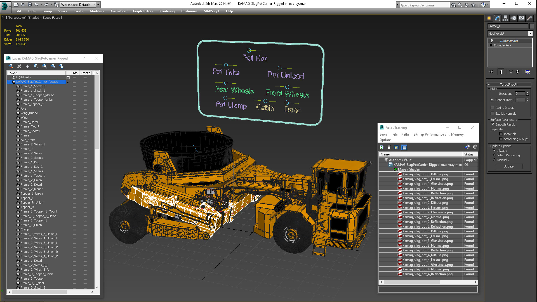Image resolution: width=537 pixels, height=302 pixels.
Task: Open the Undo history dropdown arrow
Action: pos(41,4)
